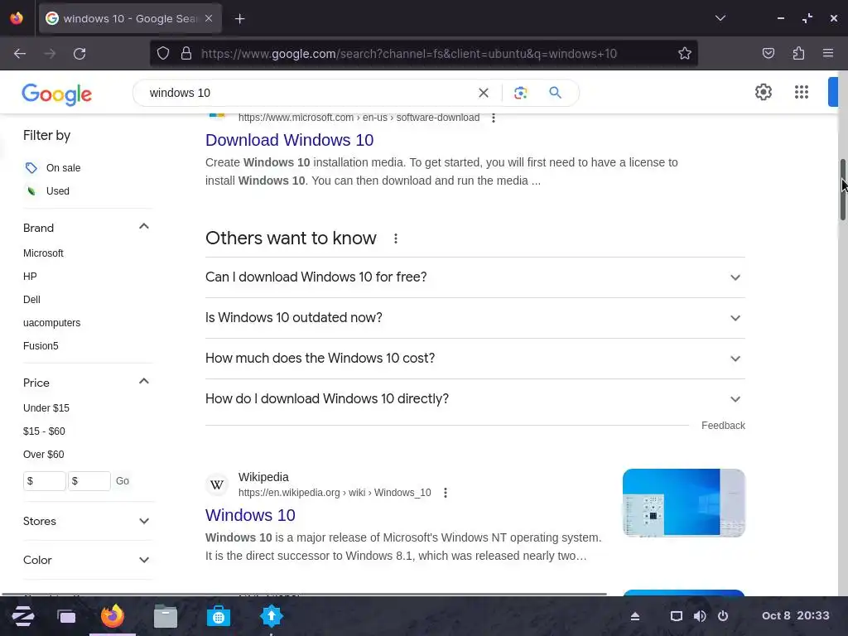
Task: Open the tracking protection shield icon
Action: 163,54
